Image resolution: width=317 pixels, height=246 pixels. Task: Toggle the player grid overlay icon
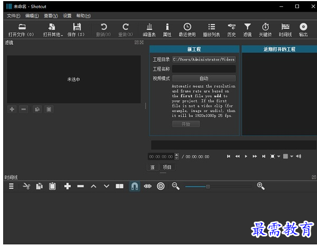coord(286,156)
